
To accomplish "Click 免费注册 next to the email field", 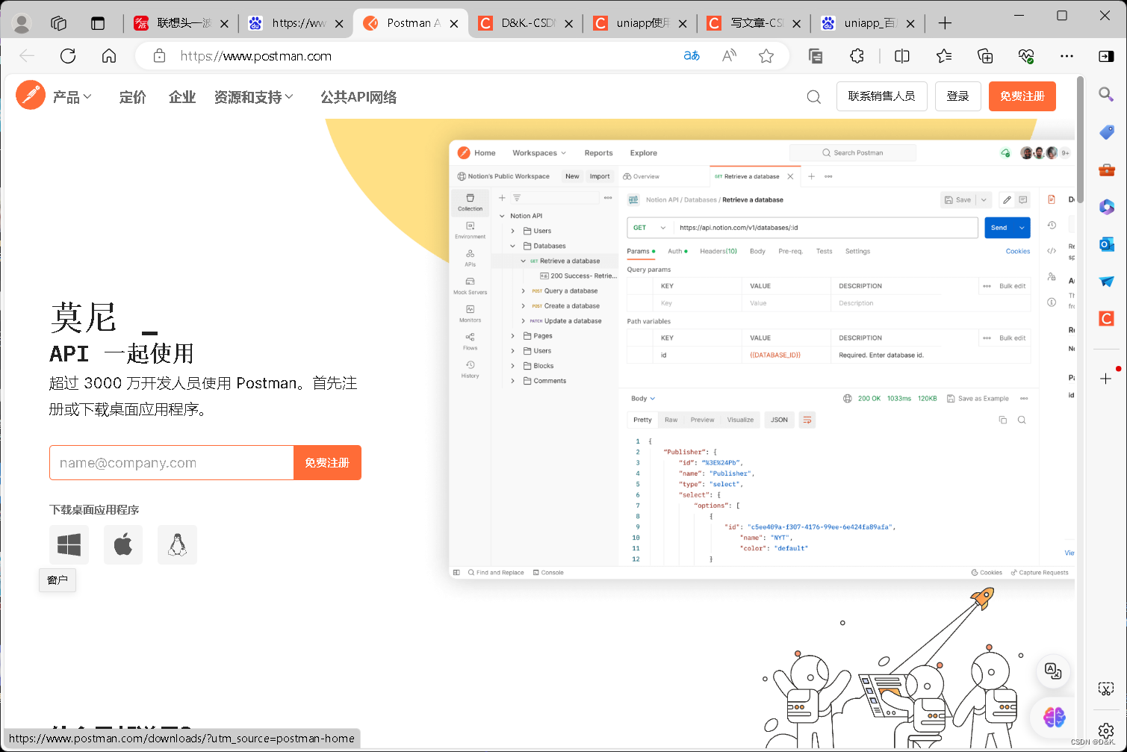I will (327, 463).
